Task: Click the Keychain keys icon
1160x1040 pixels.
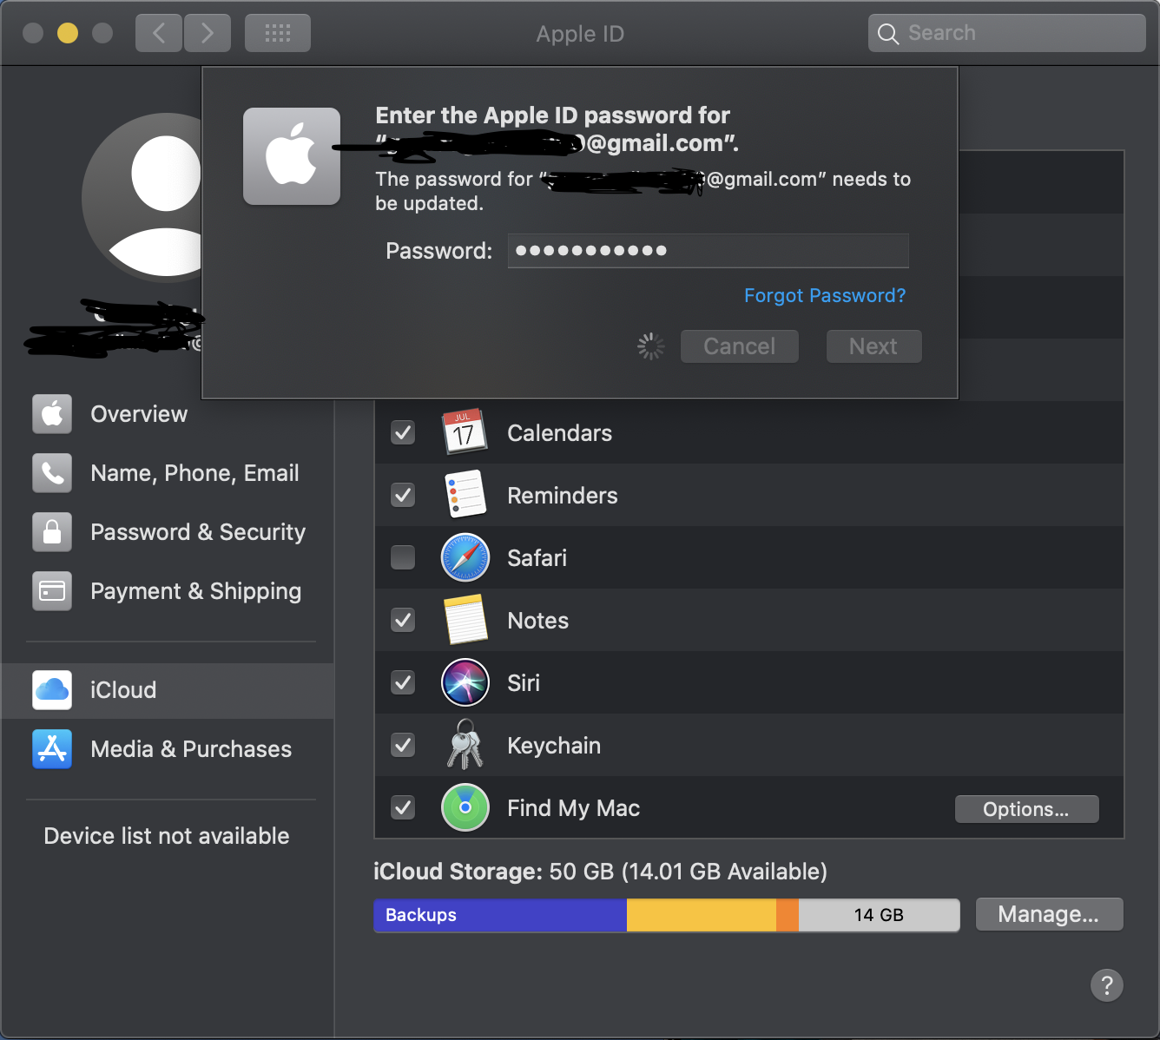Action: [465, 745]
